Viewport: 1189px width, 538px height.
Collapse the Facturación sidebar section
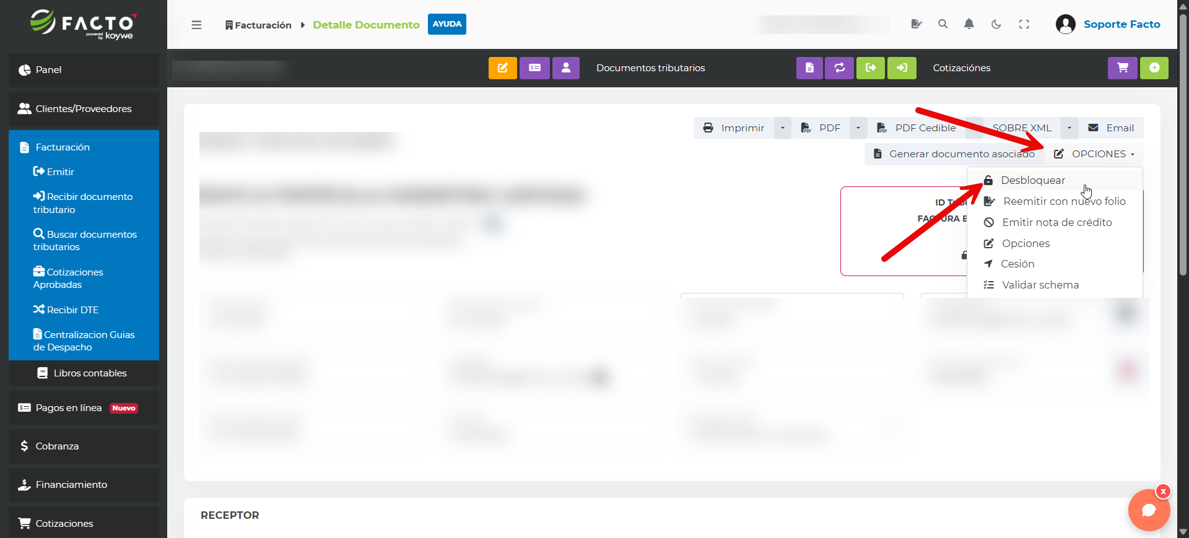[x=84, y=147]
